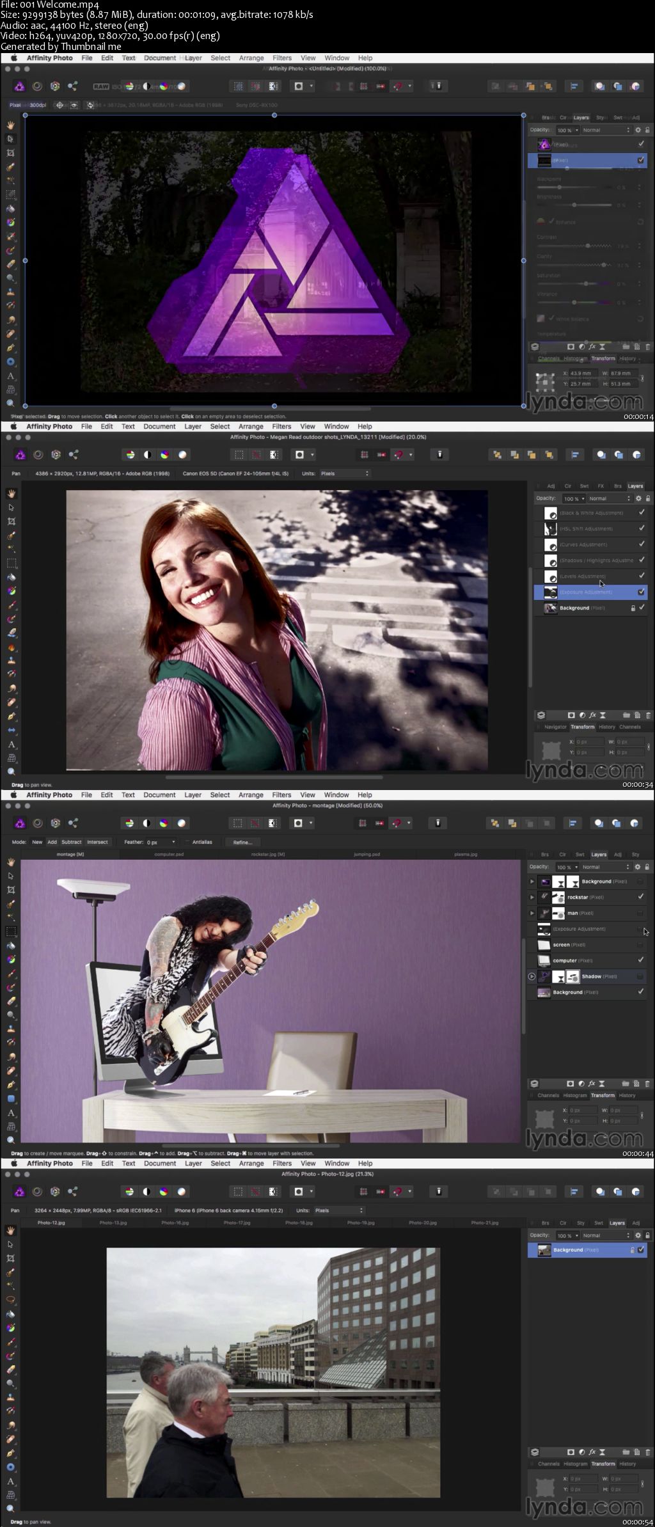Click Add mode button in montage window
655x1527 pixels.
[52, 842]
